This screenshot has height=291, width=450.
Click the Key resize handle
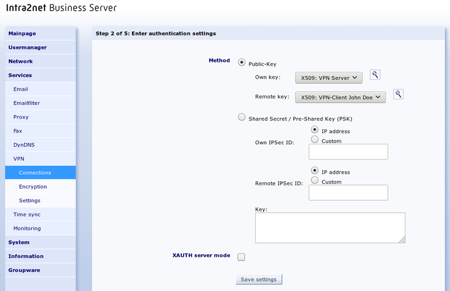click(x=402, y=240)
